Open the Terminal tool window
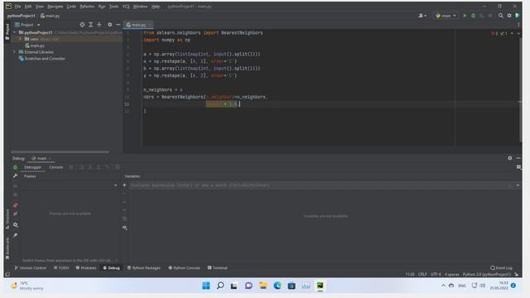 pos(217,268)
